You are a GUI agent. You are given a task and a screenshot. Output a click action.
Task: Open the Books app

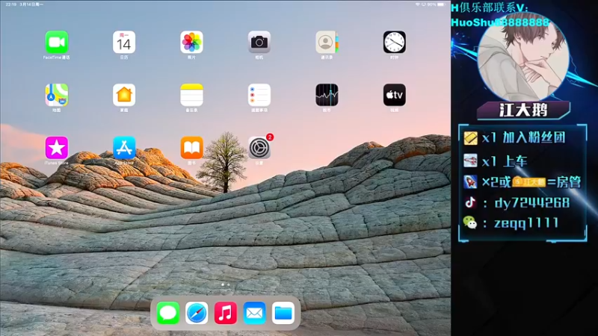[x=191, y=147]
